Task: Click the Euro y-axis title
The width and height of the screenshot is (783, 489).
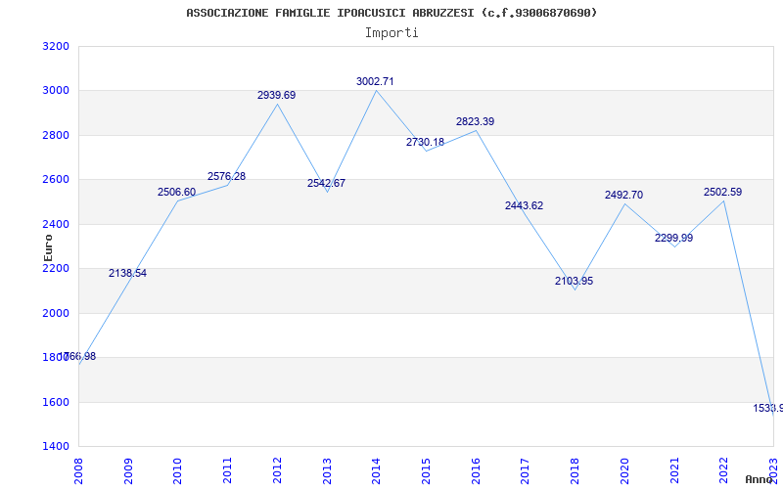Action: 48,247
